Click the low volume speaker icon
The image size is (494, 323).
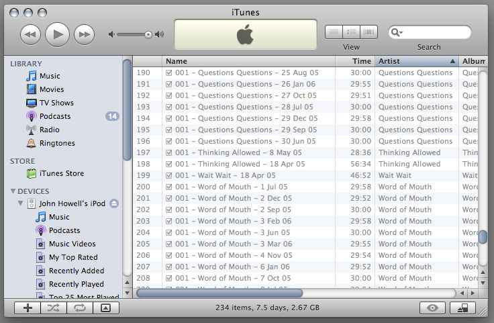[111, 34]
